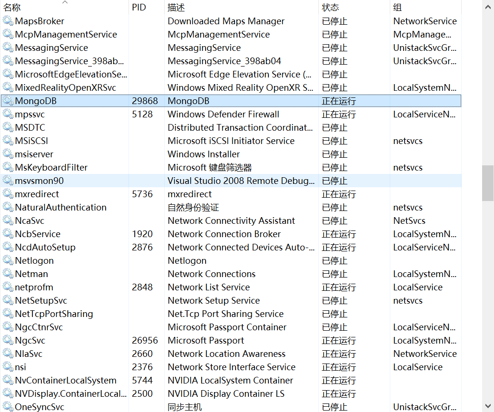Click the Net.Tcp Port Sharing Service description
Screen dimensions: 494x412
tap(226, 314)
